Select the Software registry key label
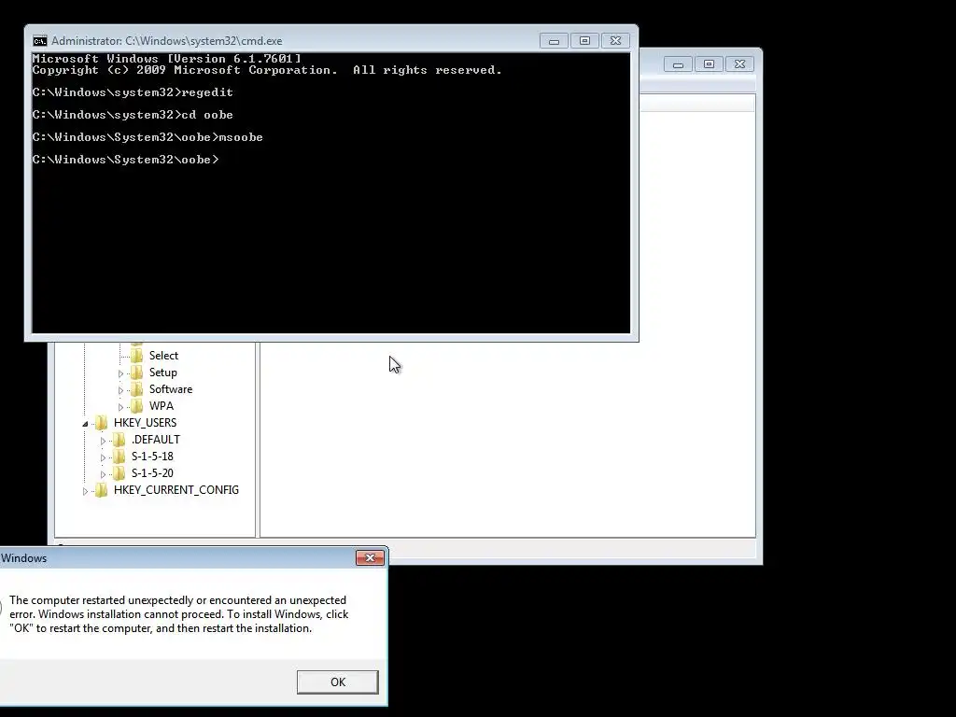The width and height of the screenshot is (956, 717). [171, 389]
